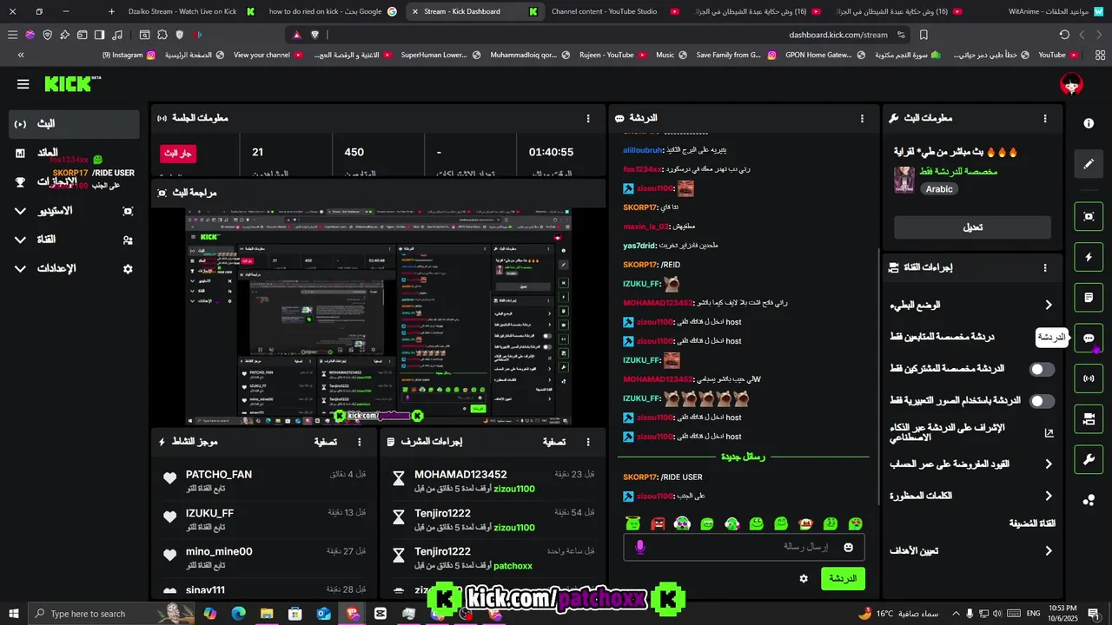Click the purple microphone in chat input
The height and width of the screenshot is (625, 1112).
click(x=640, y=547)
